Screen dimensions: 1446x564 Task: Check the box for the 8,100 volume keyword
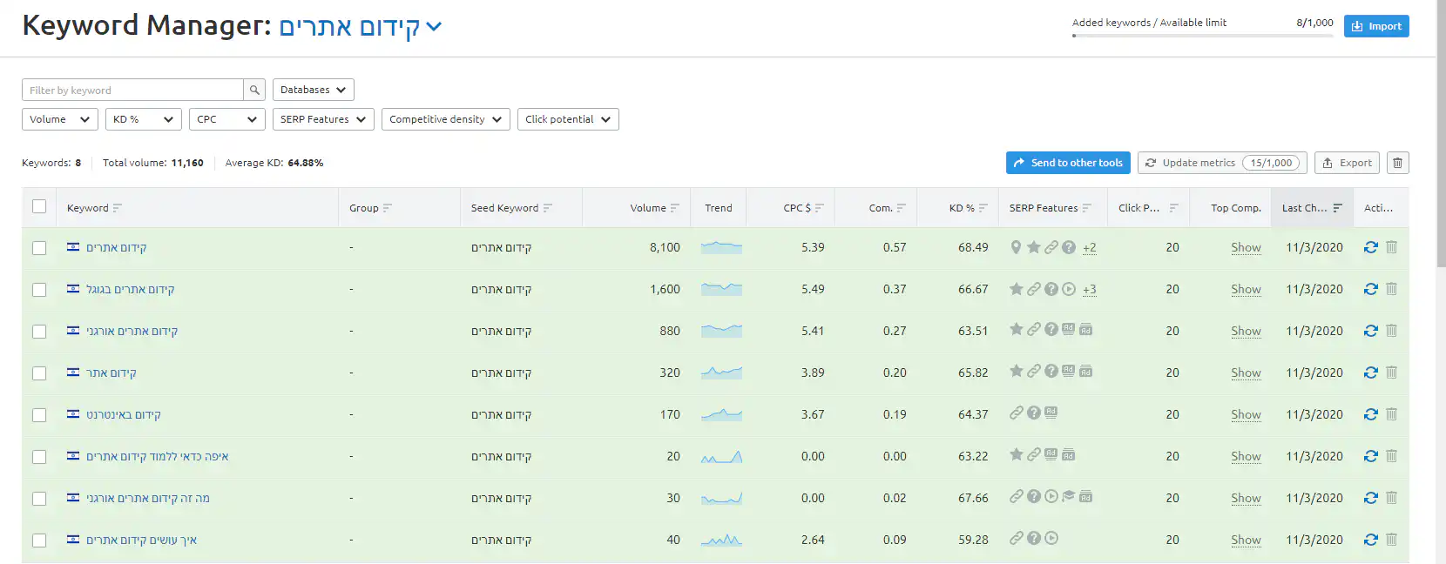click(x=39, y=248)
